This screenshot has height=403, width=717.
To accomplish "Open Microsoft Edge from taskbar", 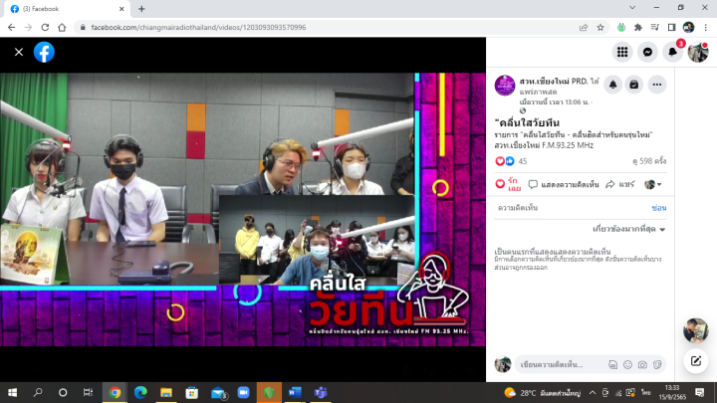I will click(140, 392).
